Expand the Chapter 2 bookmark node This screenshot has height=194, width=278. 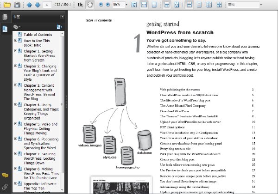point(16,66)
